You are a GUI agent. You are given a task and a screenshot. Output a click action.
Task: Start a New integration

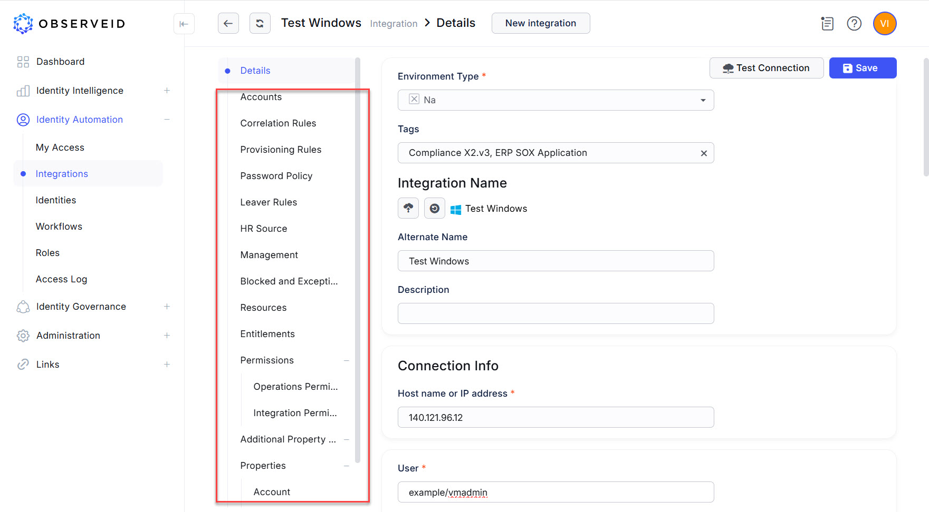pyautogui.click(x=540, y=23)
